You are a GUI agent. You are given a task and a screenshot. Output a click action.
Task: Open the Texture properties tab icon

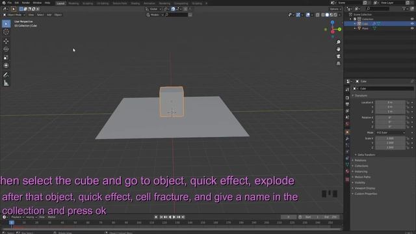click(x=347, y=179)
